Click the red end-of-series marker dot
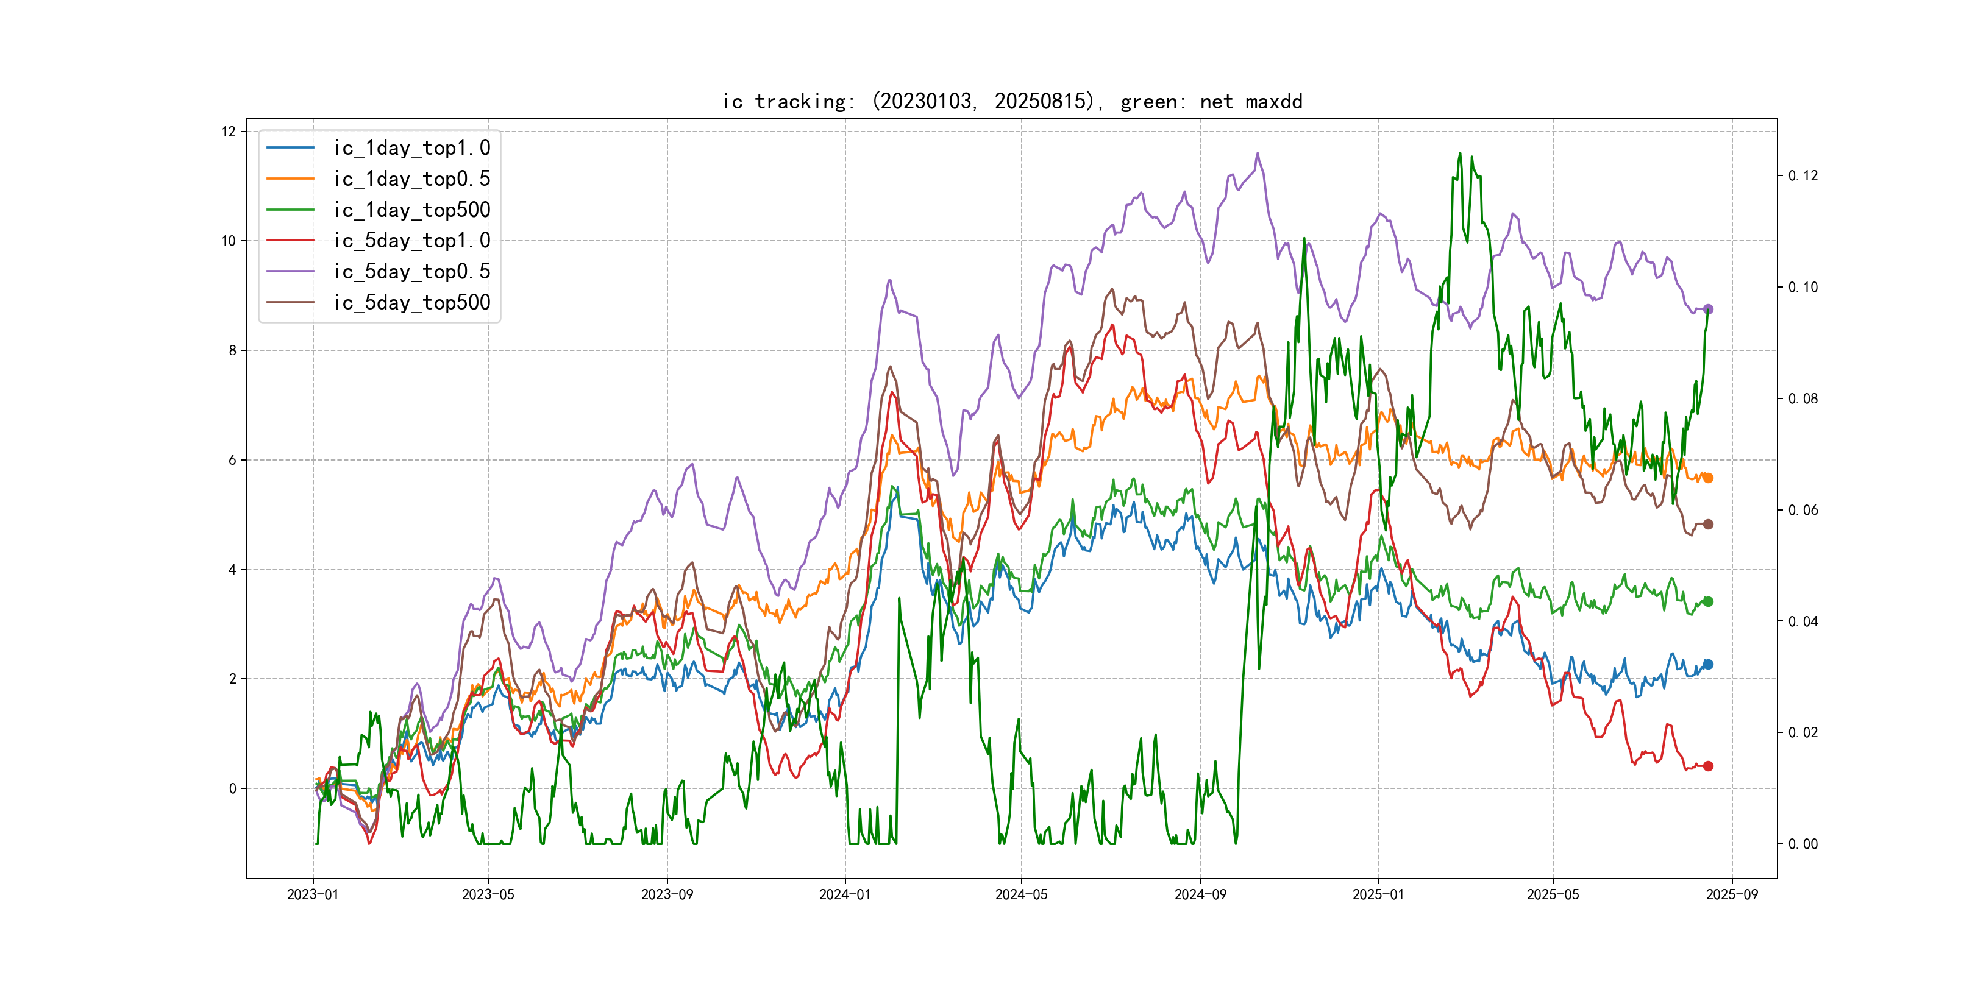This screenshot has width=1975, height=987. [1708, 766]
